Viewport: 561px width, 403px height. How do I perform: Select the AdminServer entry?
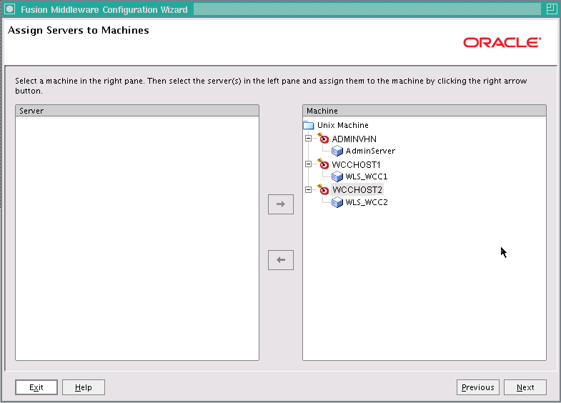pyautogui.click(x=370, y=151)
